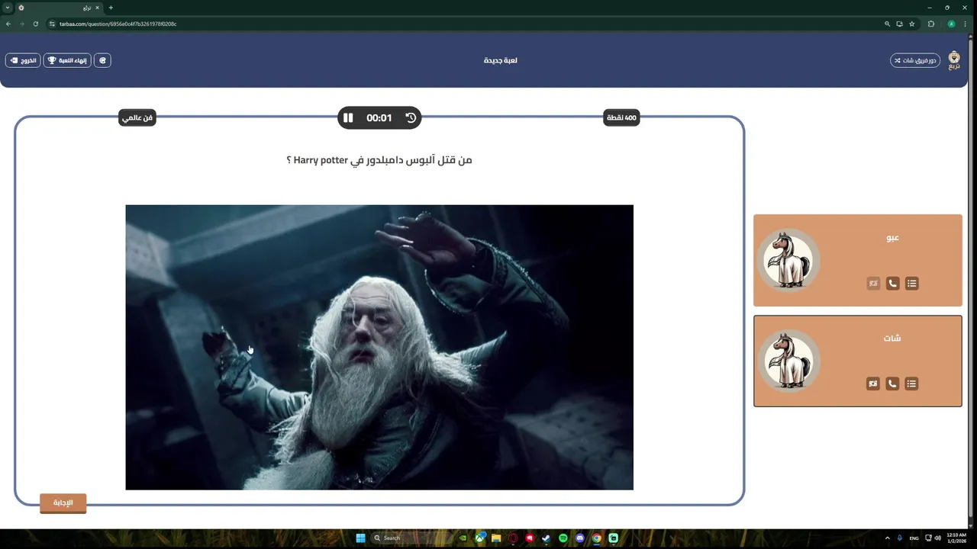The height and width of the screenshot is (549, 977).
Task: Select the تربع browser tab
Action: pos(60,8)
